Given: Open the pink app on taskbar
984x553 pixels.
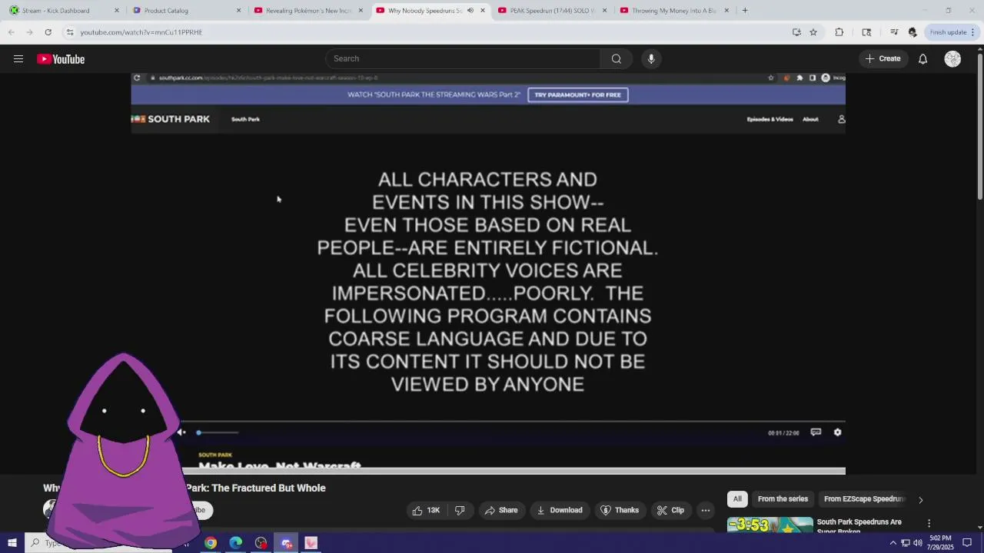Looking at the screenshot, I should tap(311, 543).
